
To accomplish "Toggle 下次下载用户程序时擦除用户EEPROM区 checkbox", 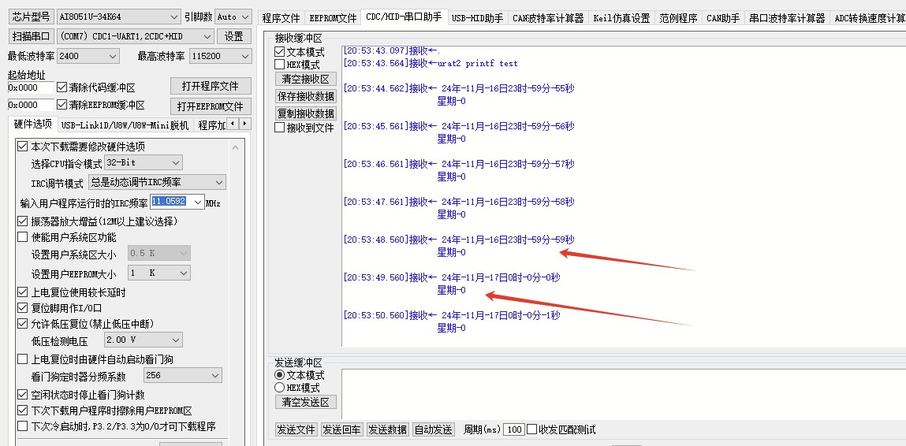I will point(23,411).
